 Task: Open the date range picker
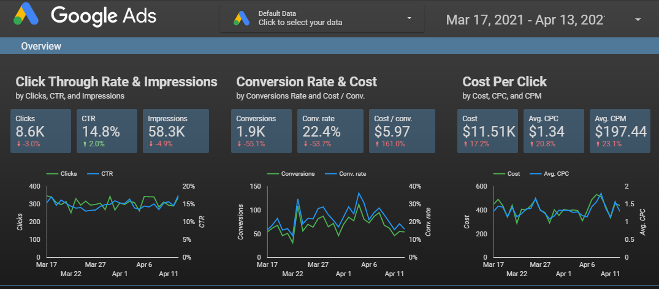click(x=543, y=20)
